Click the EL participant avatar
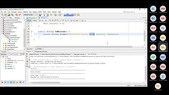169x95 pixels. (x=153, y=9)
